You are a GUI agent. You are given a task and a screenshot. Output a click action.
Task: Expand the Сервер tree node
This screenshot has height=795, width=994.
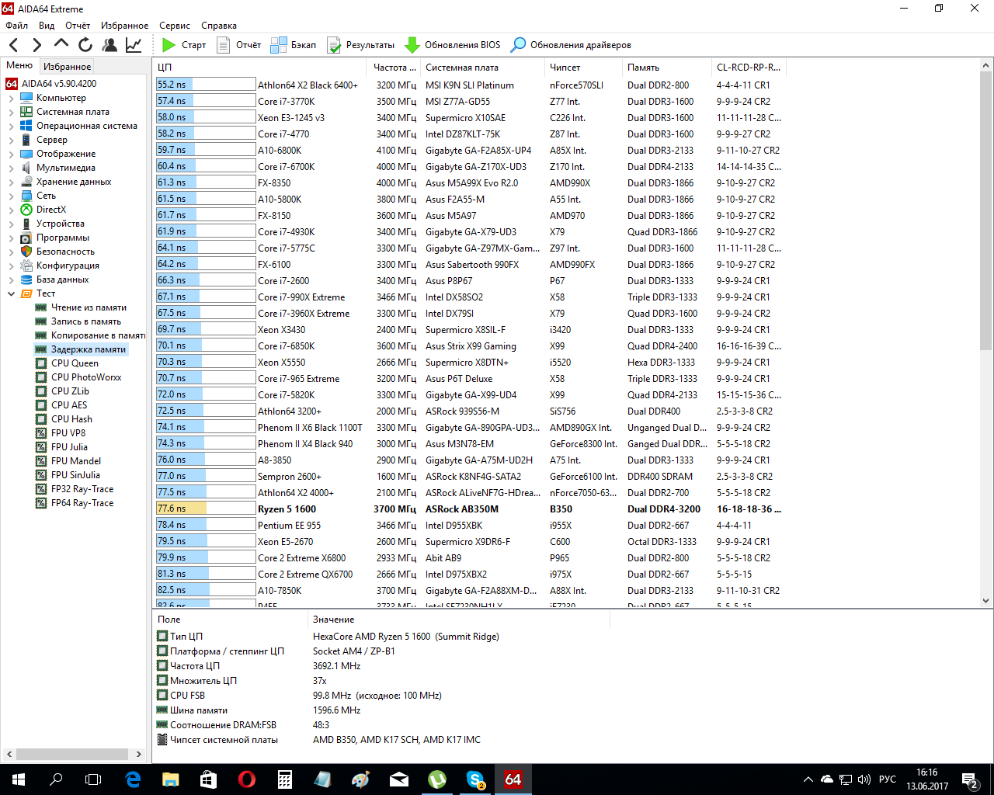click(11, 141)
